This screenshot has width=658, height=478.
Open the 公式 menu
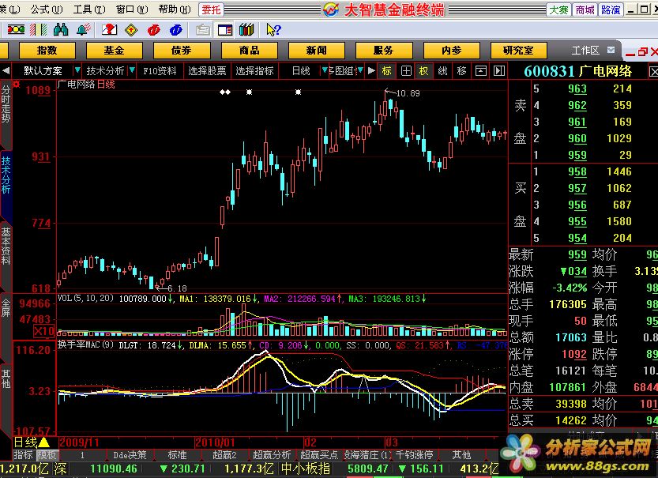tap(46, 9)
